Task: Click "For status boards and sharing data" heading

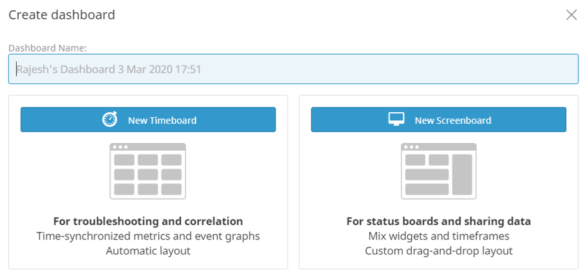Action: pyautogui.click(x=439, y=221)
